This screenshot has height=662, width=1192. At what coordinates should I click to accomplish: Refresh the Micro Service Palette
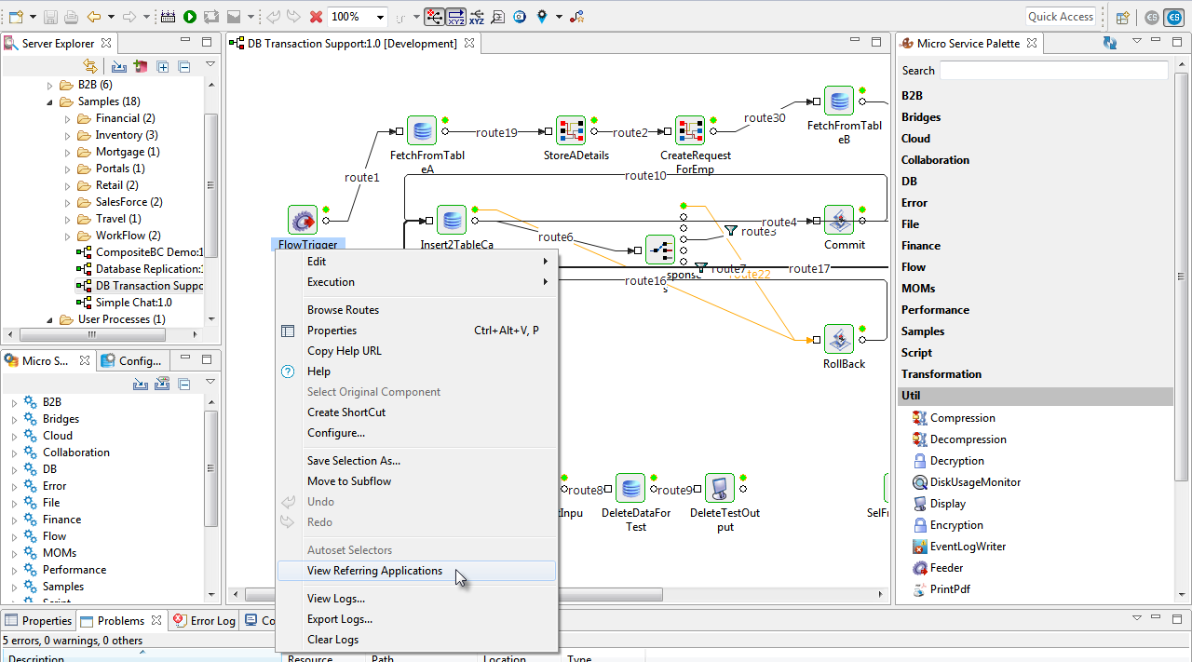pos(1109,43)
